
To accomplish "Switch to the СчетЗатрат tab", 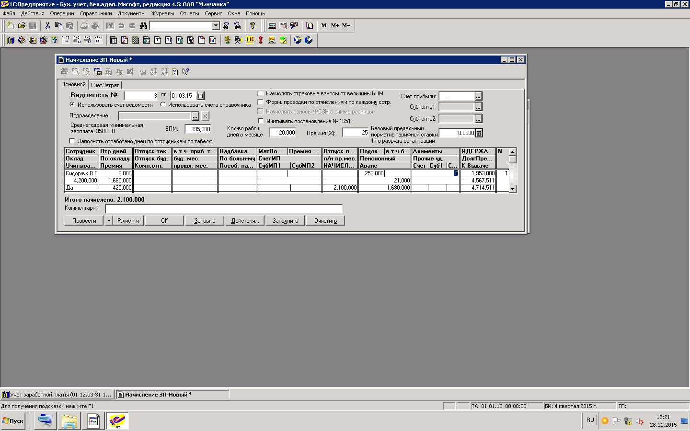I will 105,85.
